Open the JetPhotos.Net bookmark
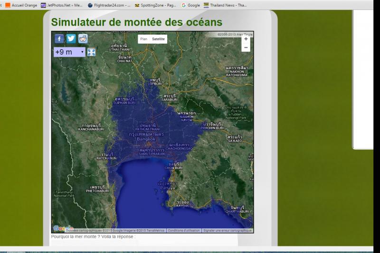Image resolution: width=380 pixels, height=253 pixels. [x=62, y=5]
